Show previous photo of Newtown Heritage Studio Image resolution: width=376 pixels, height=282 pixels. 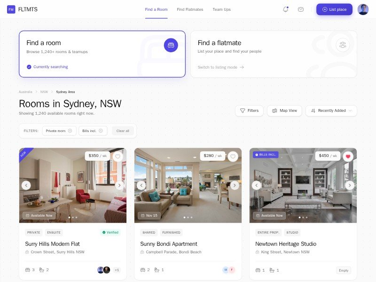tap(256, 185)
